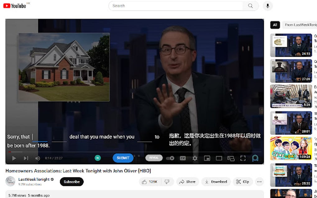
Task: Open recommended video with 27:09 duration
Action: [x=291, y=71]
